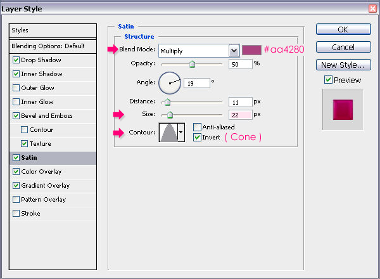Click the Distance value field
The width and height of the screenshot is (380, 279).
click(x=241, y=102)
